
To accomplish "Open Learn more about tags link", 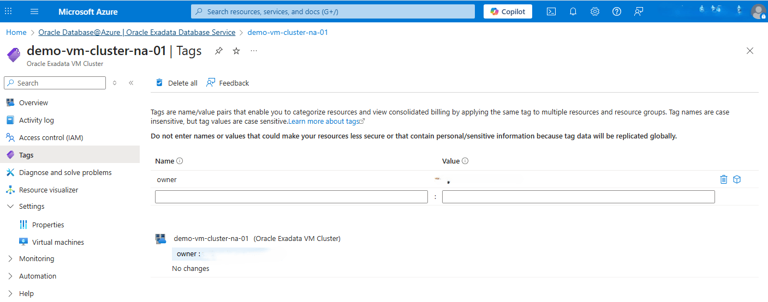I will pyautogui.click(x=326, y=121).
